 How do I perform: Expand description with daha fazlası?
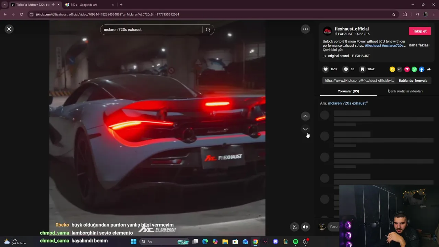pyautogui.click(x=419, y=45)
